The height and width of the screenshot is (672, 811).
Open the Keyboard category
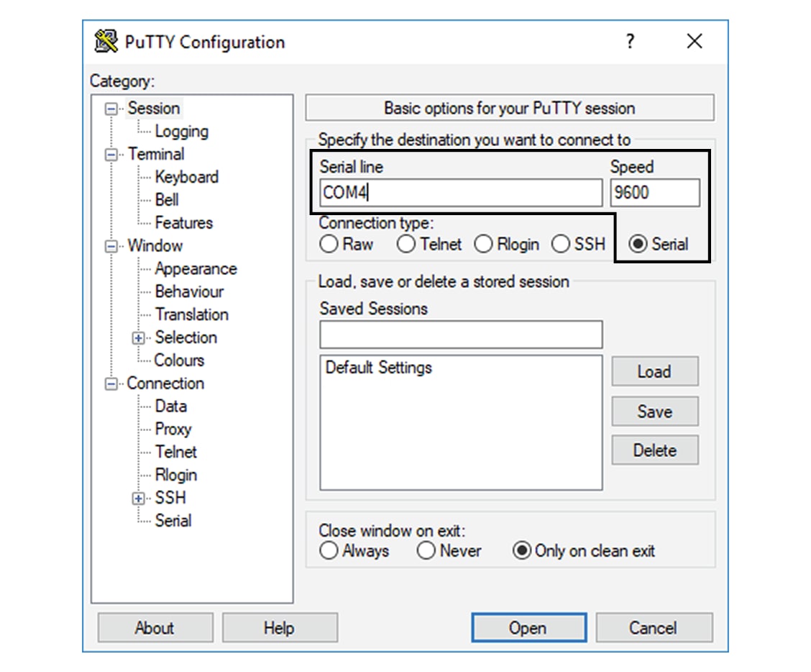click(187, 177)
